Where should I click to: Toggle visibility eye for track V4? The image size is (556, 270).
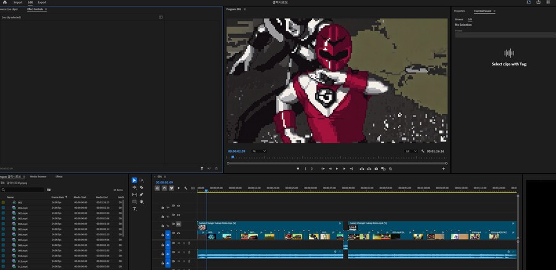click(x=179, y=206)
